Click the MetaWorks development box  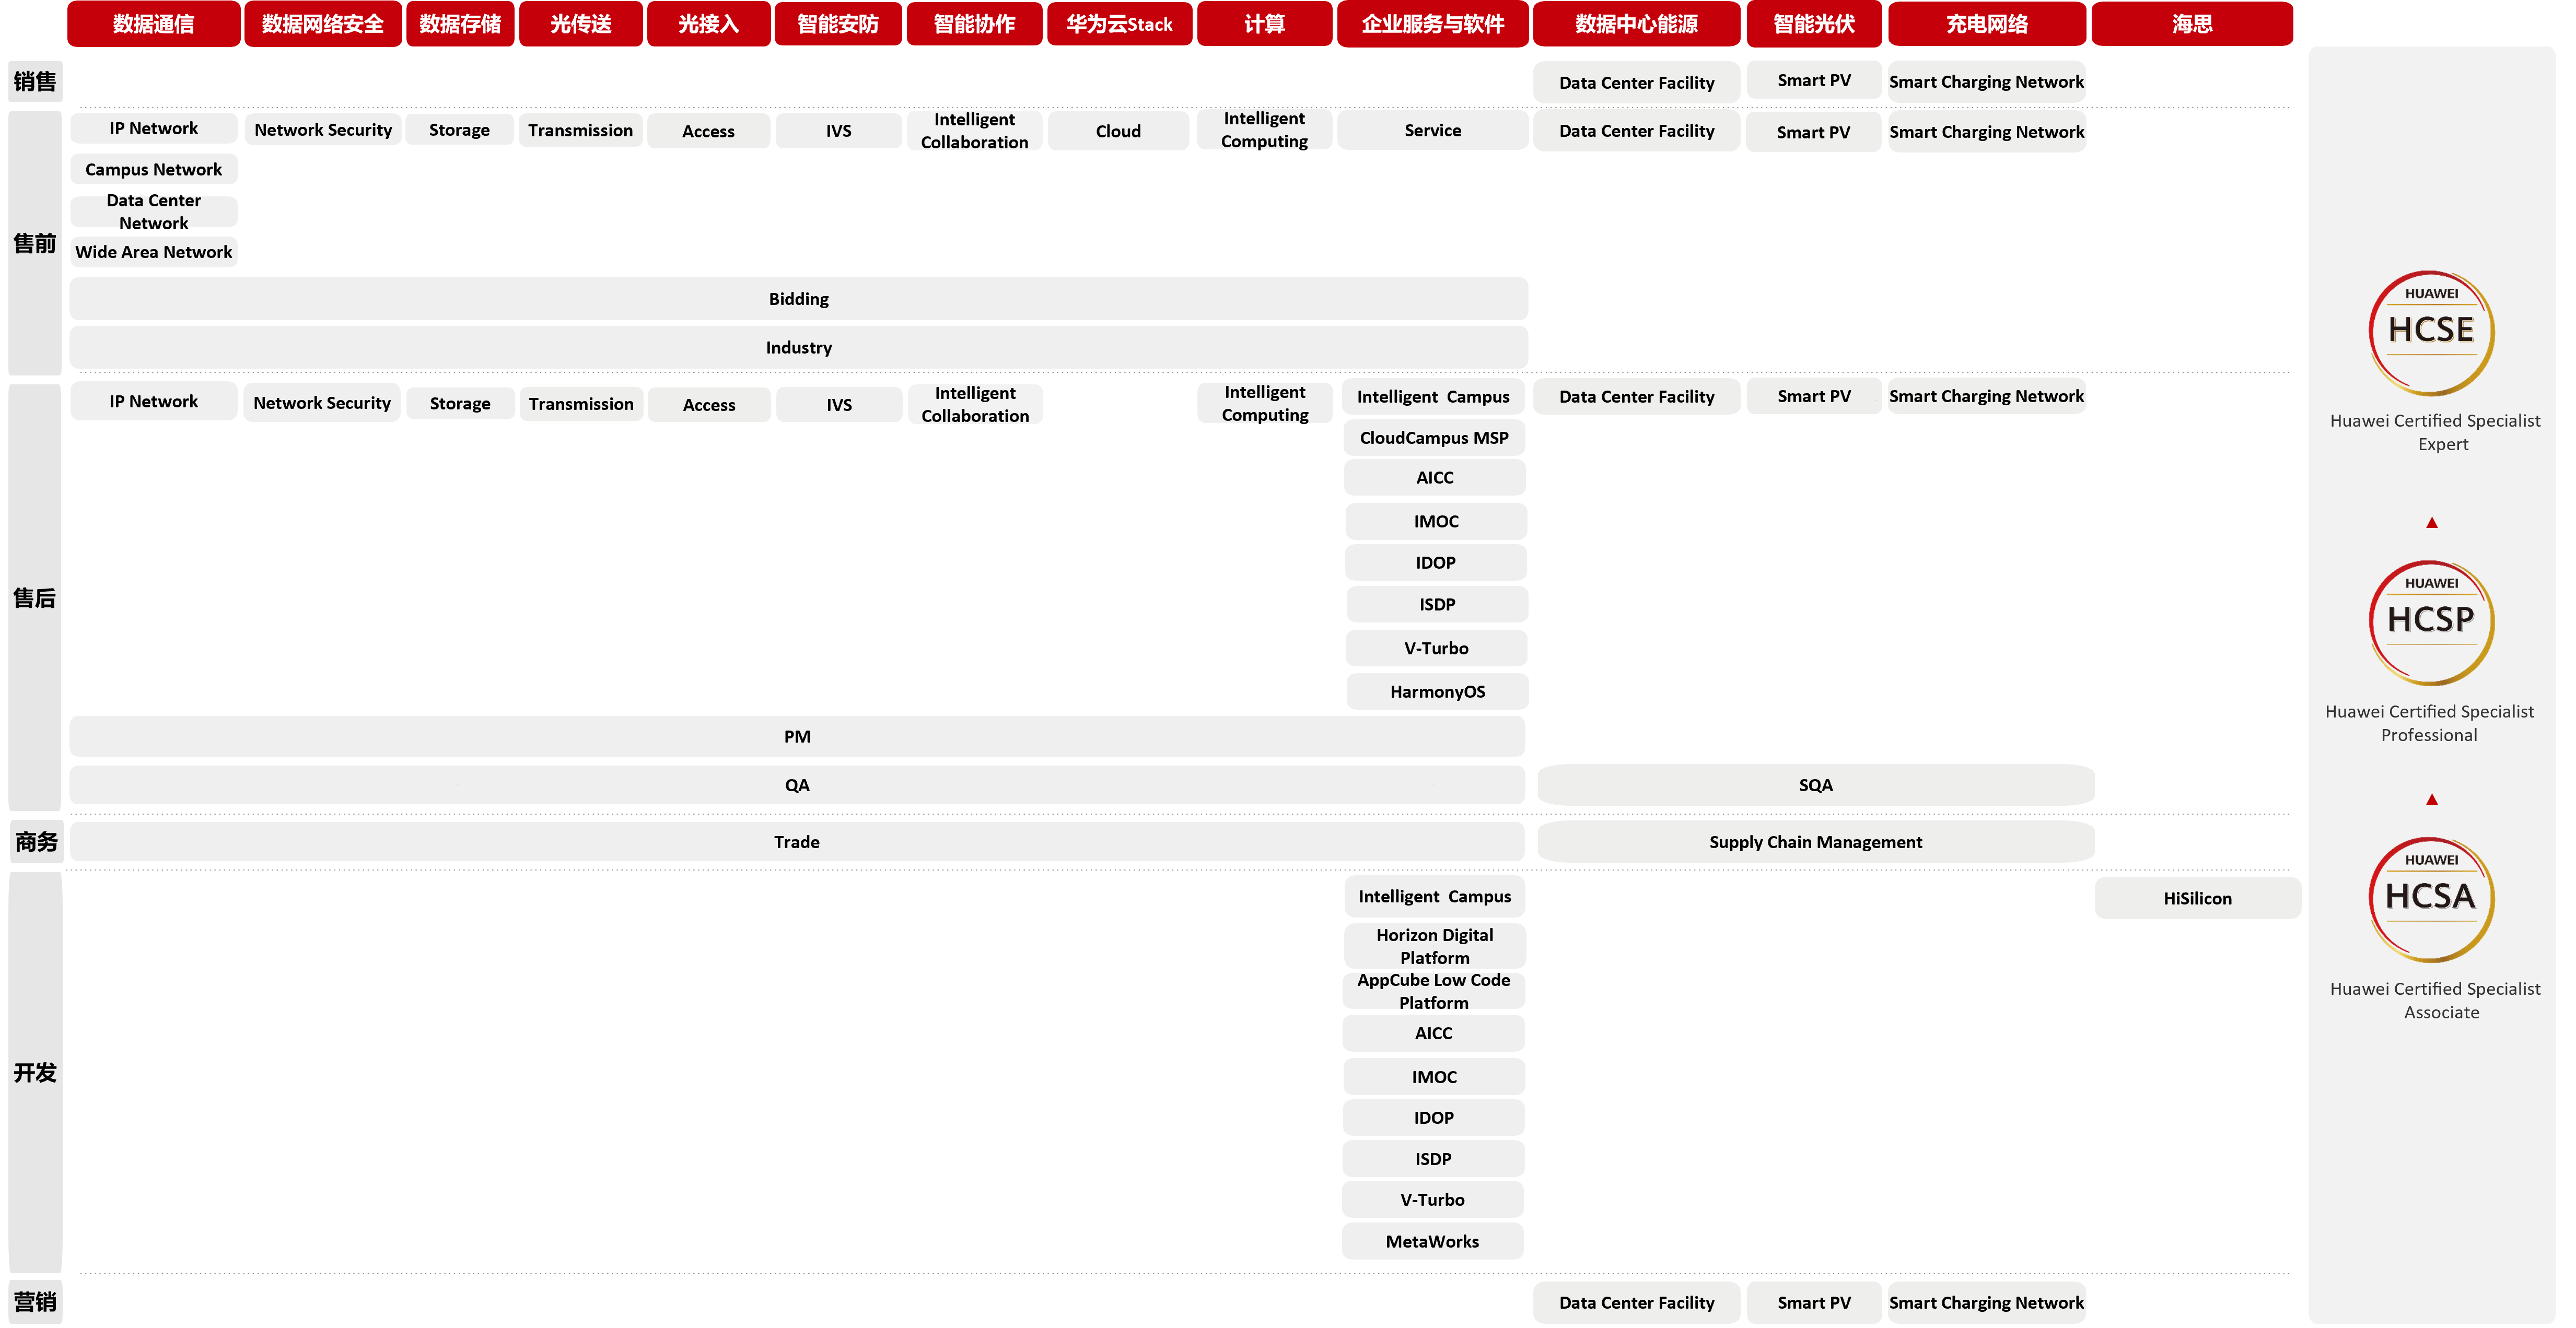pyautogui.click(x=1432, y=1241)
